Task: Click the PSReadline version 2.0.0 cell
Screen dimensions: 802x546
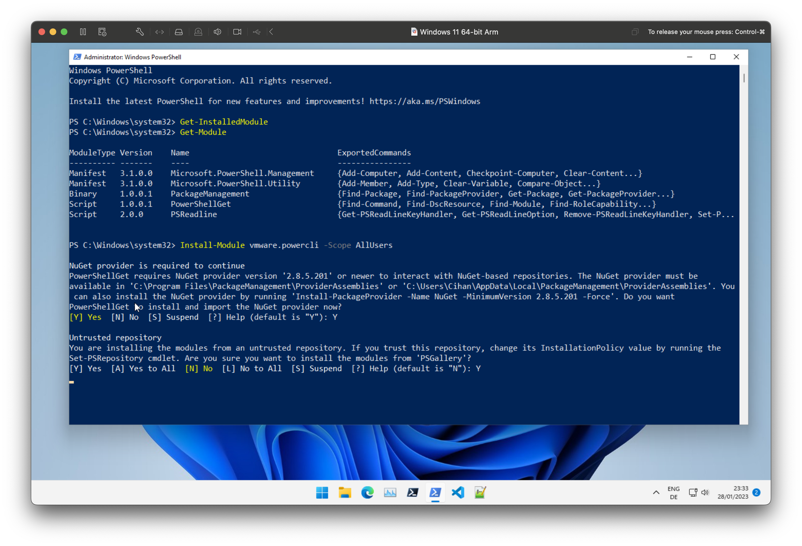Action: pos(131,215)
